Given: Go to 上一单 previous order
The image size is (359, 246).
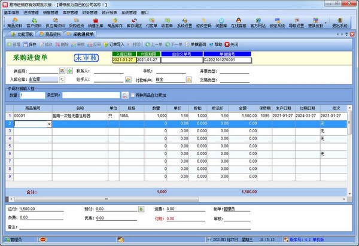Looking at the screenshot, I should 154,44.
